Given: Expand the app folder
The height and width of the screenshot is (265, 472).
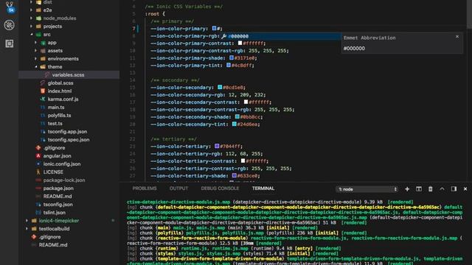Looking at the screenshot, I should click(x=36, y=43).
